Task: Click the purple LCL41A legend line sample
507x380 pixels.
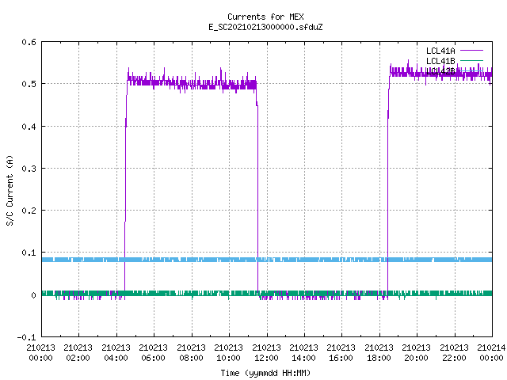Action: tap(471, 51)
